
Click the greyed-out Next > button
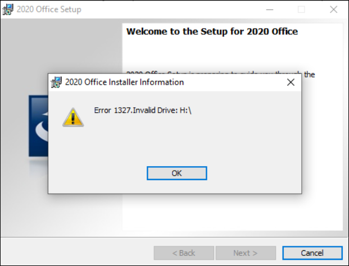(x=246, y=253)
